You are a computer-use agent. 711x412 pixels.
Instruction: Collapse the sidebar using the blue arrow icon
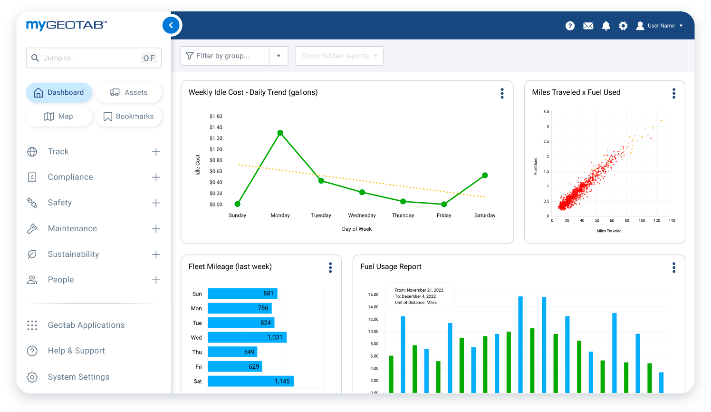(171, 25)
